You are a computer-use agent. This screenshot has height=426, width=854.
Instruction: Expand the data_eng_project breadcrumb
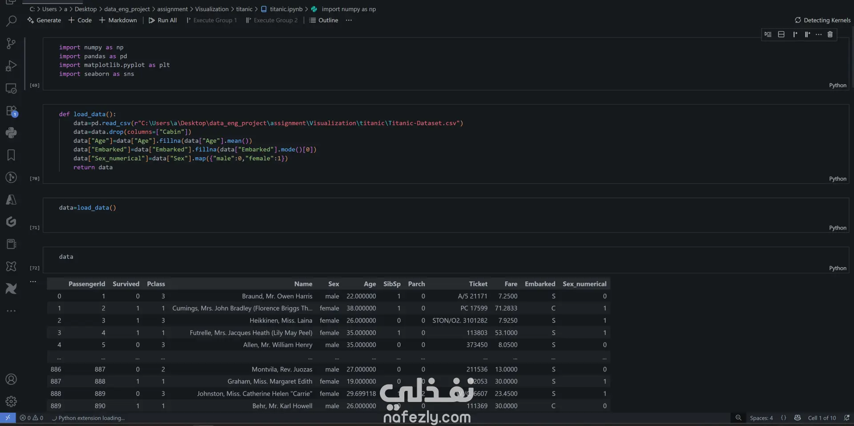127,9
